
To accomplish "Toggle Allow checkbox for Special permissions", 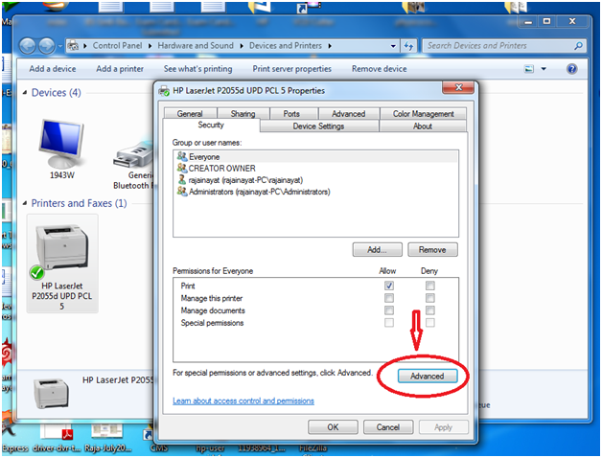I will tap(389, 323).
